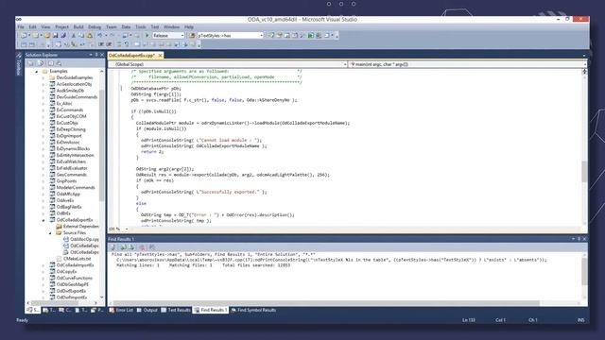The width and height of the screenshot is (605, 340).
Task: Open the Help menu
Action: click(x=189, y=27)
